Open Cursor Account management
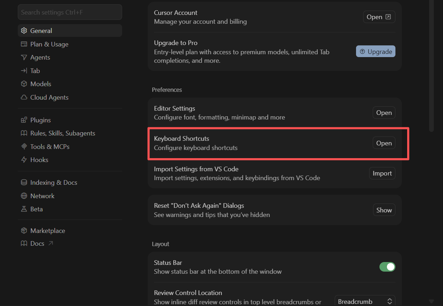 click(x=379, y=17)
